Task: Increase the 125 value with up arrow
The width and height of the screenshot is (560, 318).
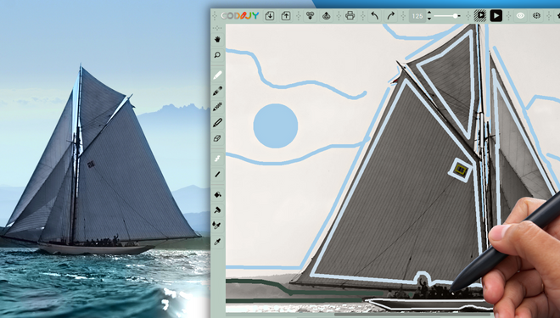Action: pos(429,13)
